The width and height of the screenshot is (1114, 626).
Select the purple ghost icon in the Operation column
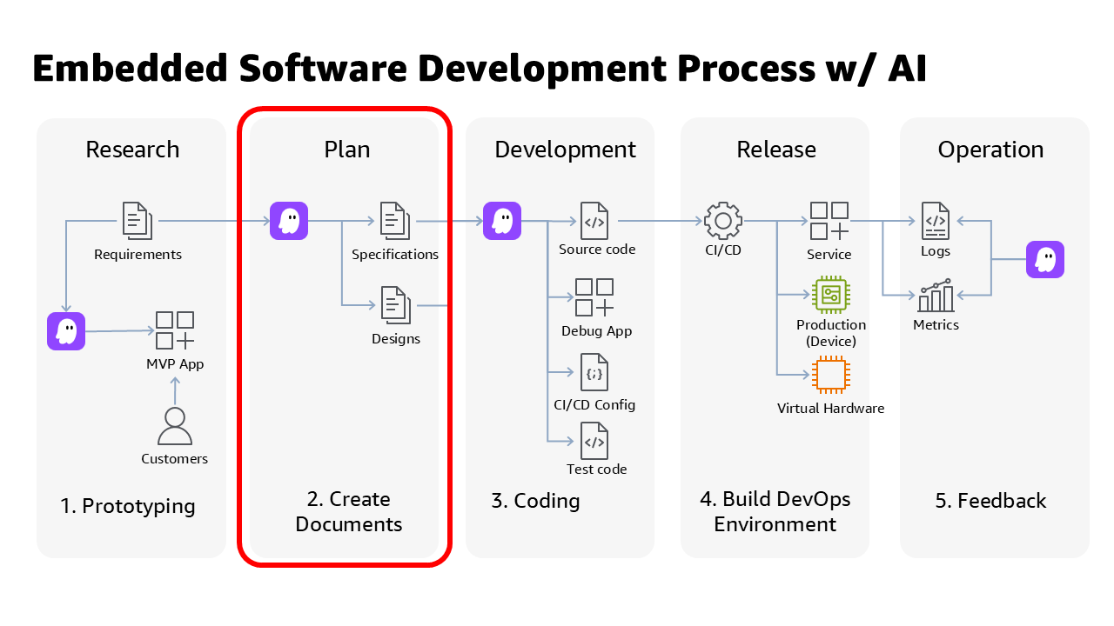[1045, 259]
